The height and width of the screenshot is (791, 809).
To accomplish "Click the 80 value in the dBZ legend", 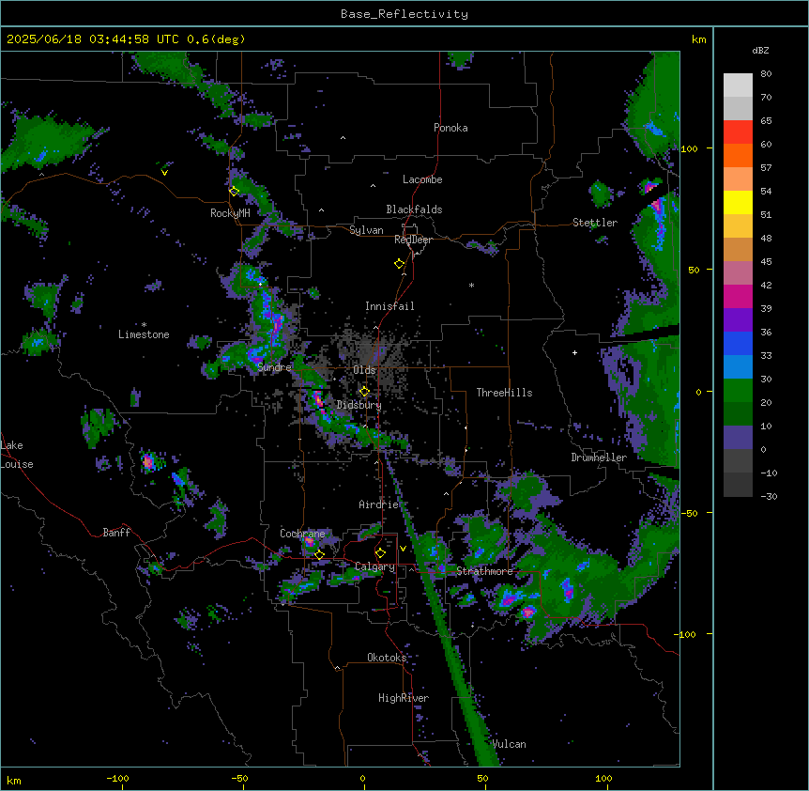I will tap(766, 74).
